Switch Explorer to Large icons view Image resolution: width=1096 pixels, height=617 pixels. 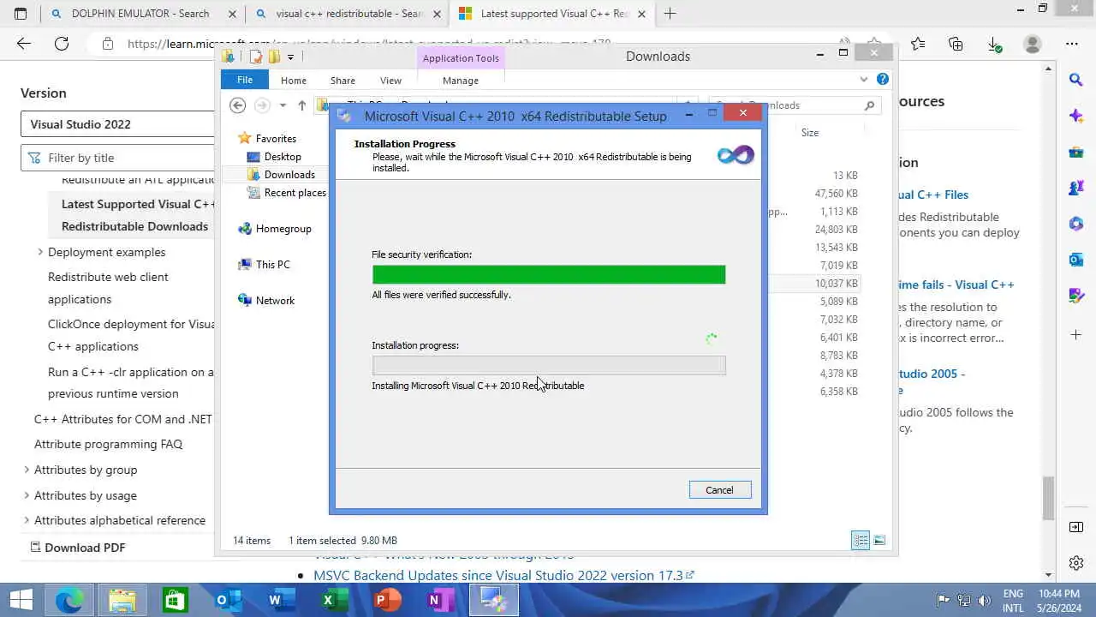coord(879,540)
